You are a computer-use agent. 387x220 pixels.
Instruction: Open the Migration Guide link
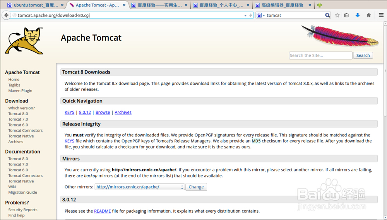pyautogui.click(x=22, y=193)
